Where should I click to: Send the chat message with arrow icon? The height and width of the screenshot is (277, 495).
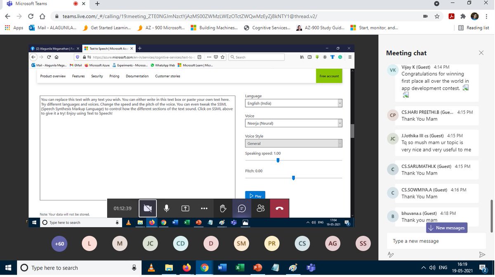(x=482, y=255)
